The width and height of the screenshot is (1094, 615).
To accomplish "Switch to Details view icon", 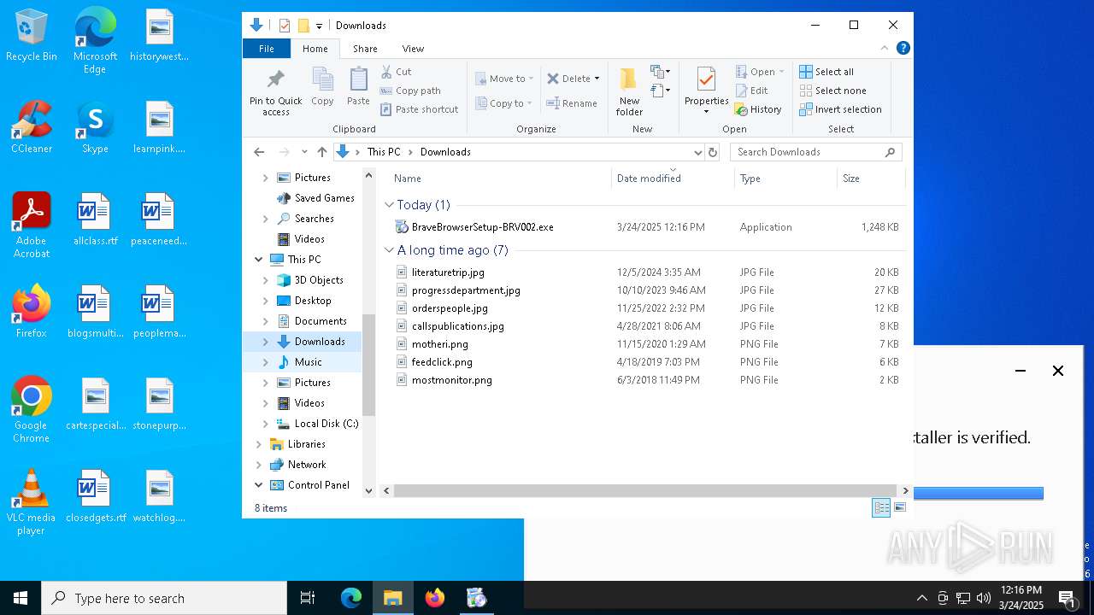I will [881, 508].
